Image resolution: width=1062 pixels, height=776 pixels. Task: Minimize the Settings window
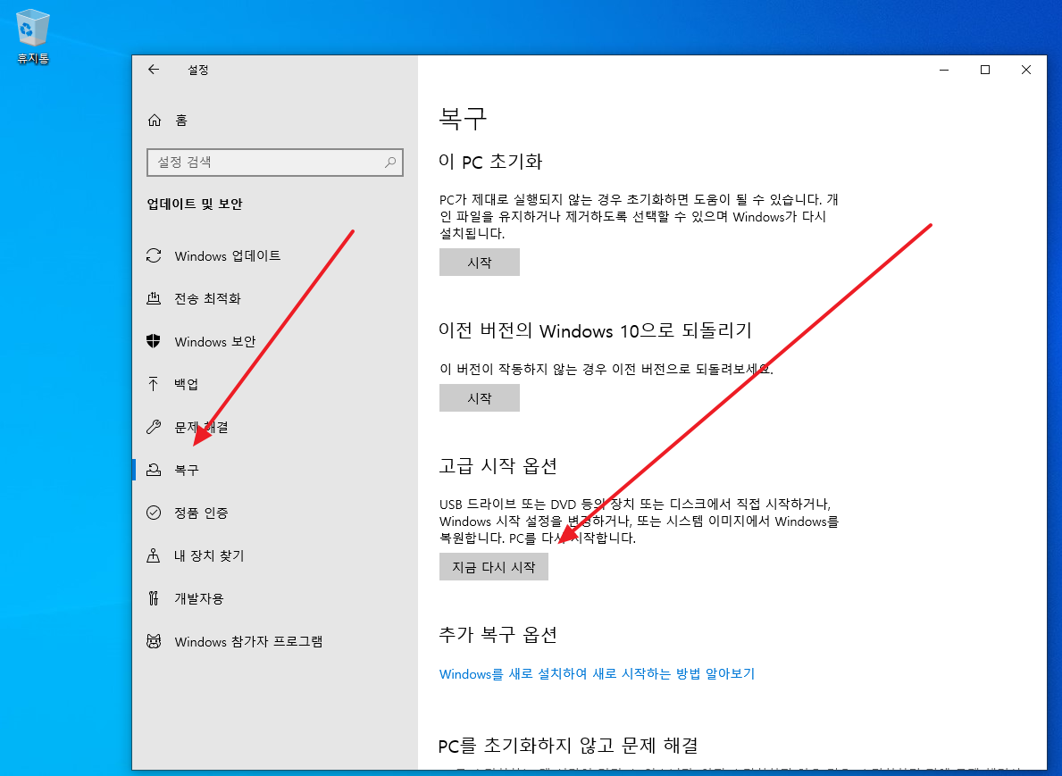pos(943,70)
